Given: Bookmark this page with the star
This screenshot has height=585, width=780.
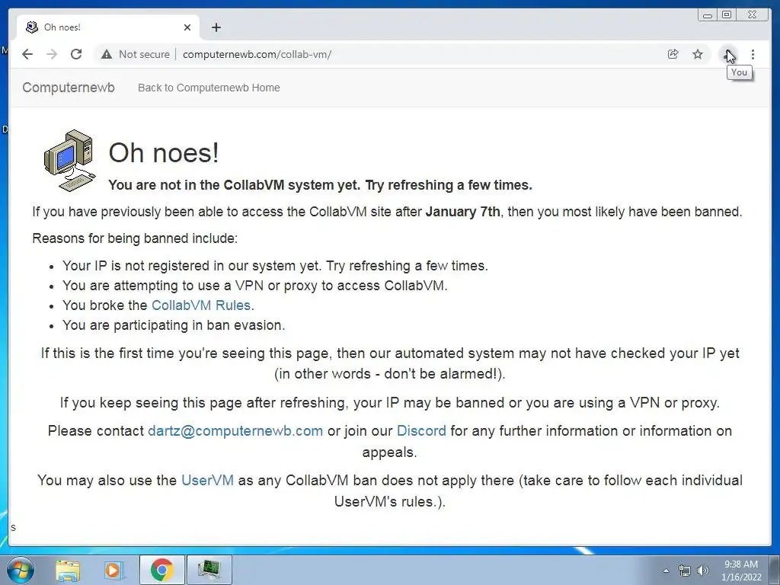Looking at the screenshot, I should pyautogui.click(x=698, y=54).
